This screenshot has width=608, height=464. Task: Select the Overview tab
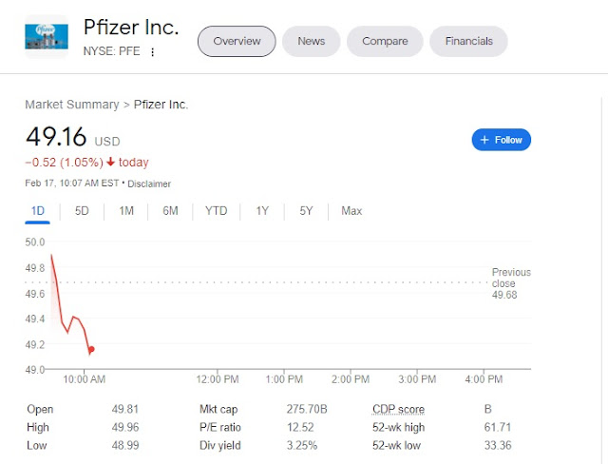coord(237,42)
